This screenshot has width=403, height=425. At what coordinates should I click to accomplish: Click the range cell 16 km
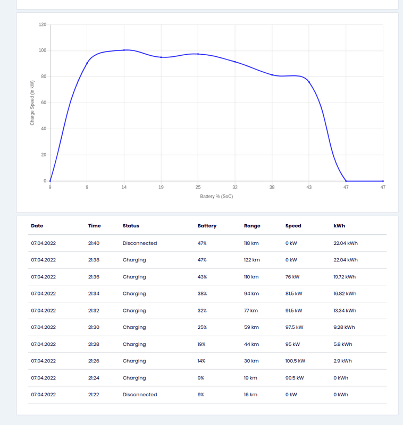(x=250, y=395)
